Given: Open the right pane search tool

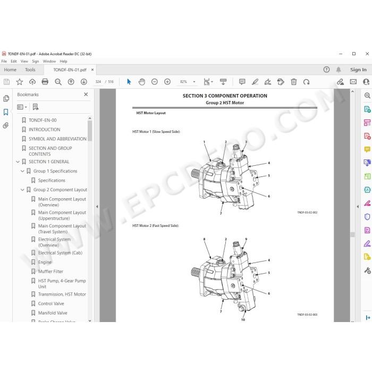Looking at the screenshot, I should [x=367, y=96].
